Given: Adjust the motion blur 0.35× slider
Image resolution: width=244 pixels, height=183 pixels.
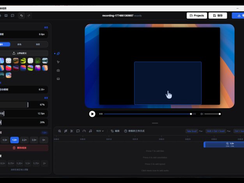Looking at the screenshot, I should [24, 90].
